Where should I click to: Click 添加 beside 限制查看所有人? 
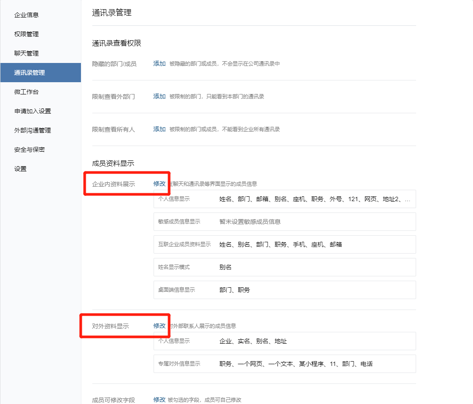click(x=159, y=129)
